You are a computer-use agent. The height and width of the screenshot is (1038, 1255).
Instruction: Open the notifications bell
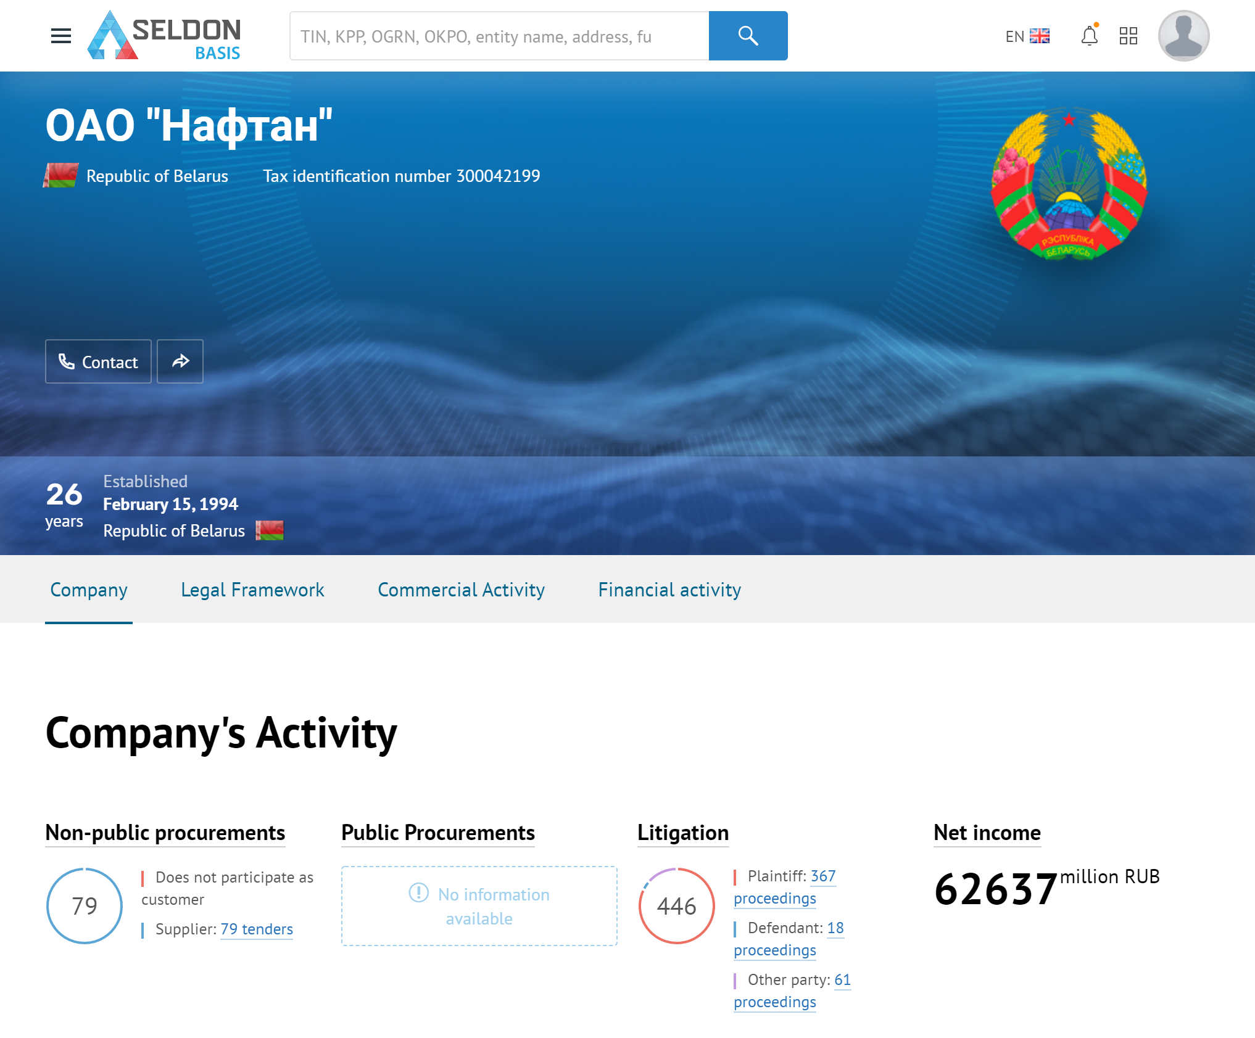[x=1090, y=36]
